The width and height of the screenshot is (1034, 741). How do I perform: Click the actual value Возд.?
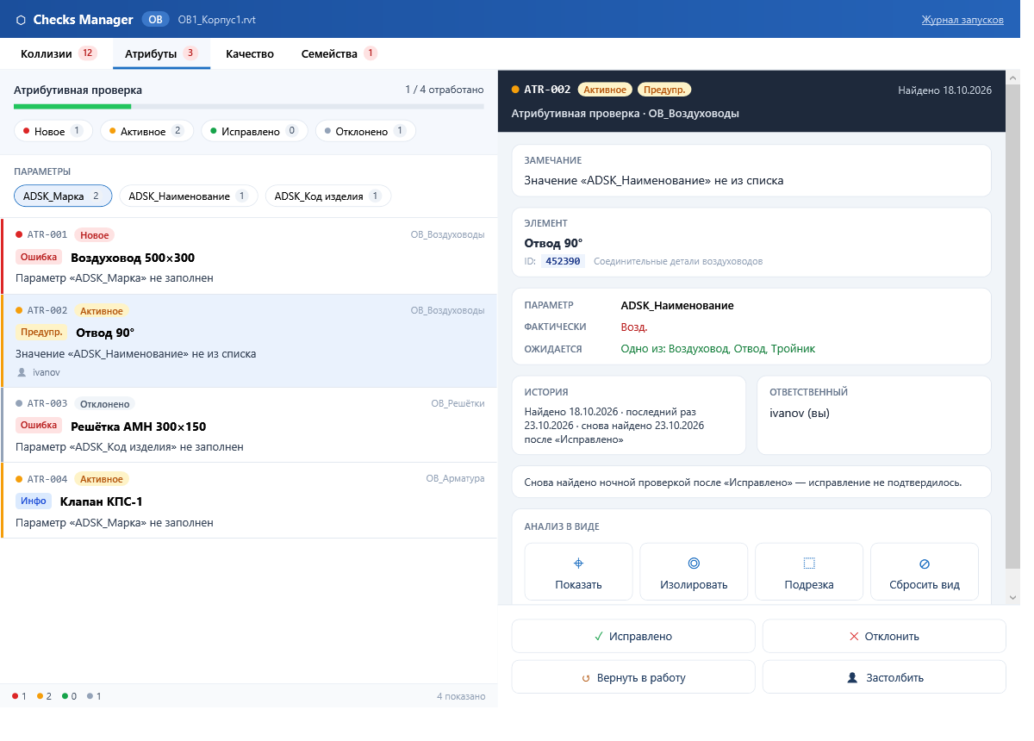click(x=634, y=327)
